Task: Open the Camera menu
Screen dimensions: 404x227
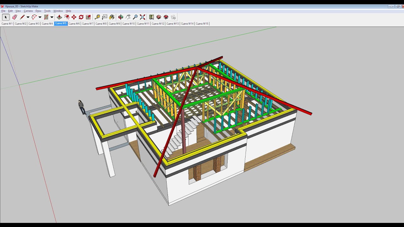Action: (28, 11)
